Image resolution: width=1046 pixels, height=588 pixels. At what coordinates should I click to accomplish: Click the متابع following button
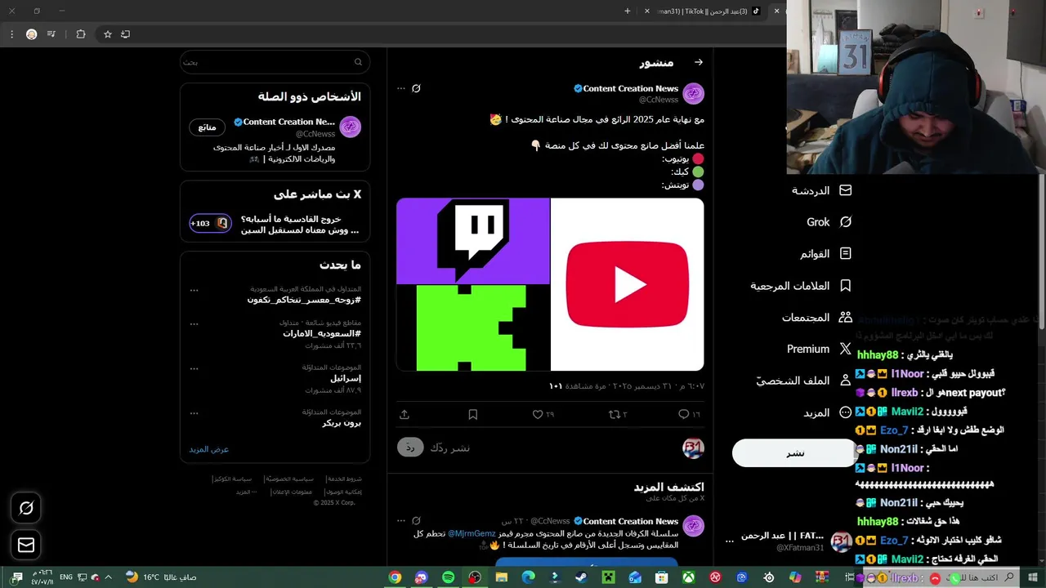click(208, 127)
